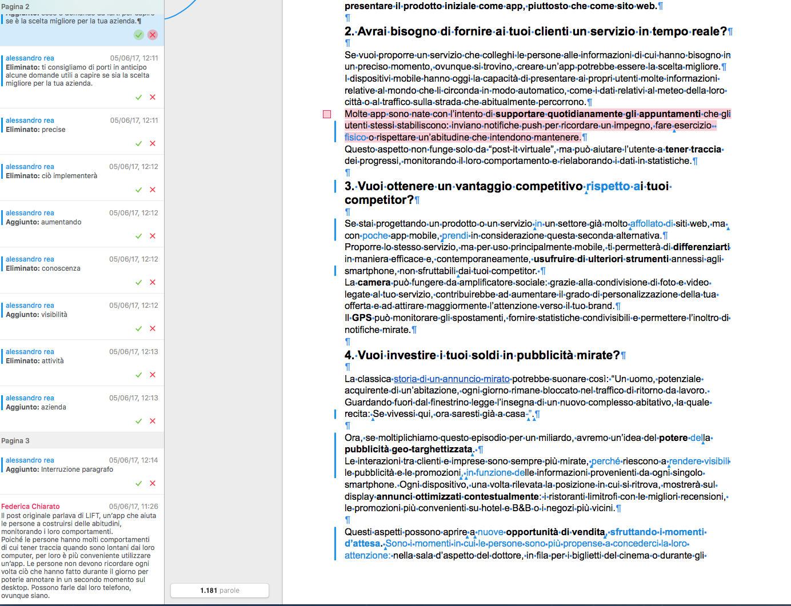Accept the 'Interruzione paragrafo' change

[138, 483]
